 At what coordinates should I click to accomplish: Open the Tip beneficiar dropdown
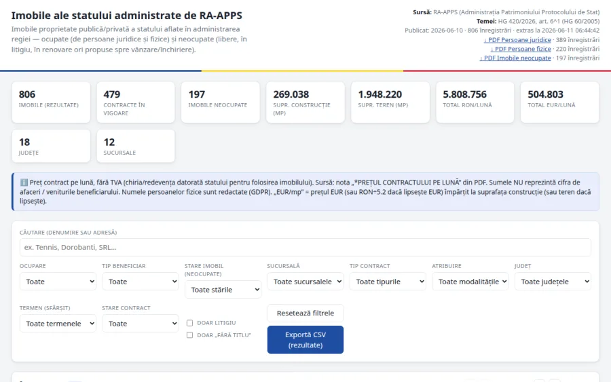click(x=141, y=282)
